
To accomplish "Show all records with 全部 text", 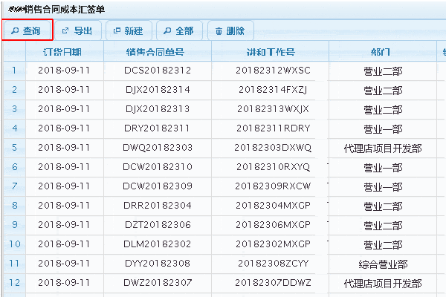I will (x=184, y=30).
